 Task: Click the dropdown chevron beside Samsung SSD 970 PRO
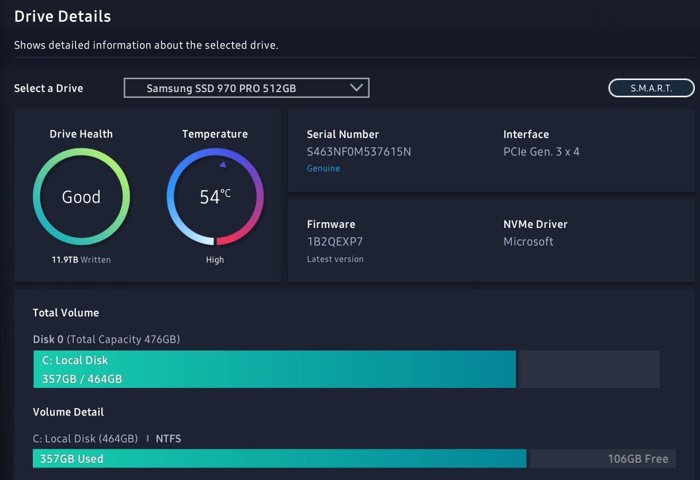(356, 88)
